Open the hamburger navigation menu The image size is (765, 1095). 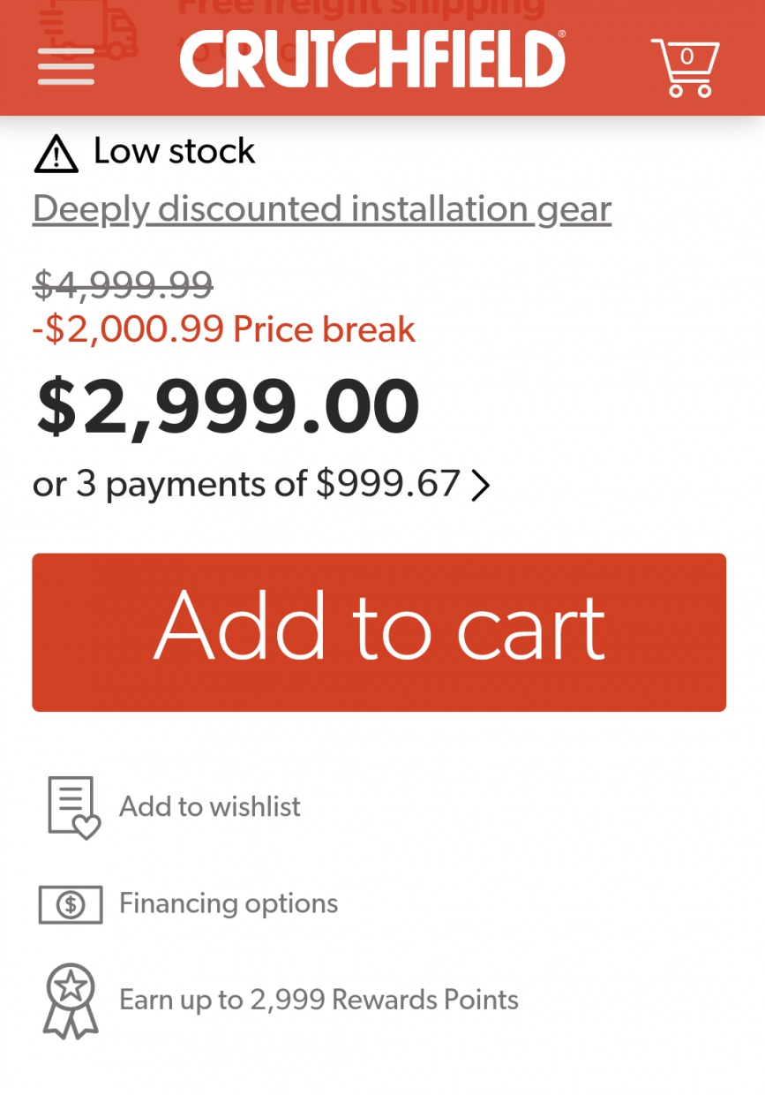click(x=66, y=65)
